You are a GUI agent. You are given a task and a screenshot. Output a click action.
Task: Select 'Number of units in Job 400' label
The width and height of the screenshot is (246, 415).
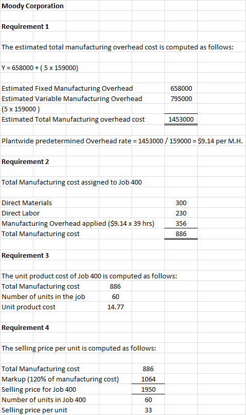pyautogui.click(x=44, y=400)
